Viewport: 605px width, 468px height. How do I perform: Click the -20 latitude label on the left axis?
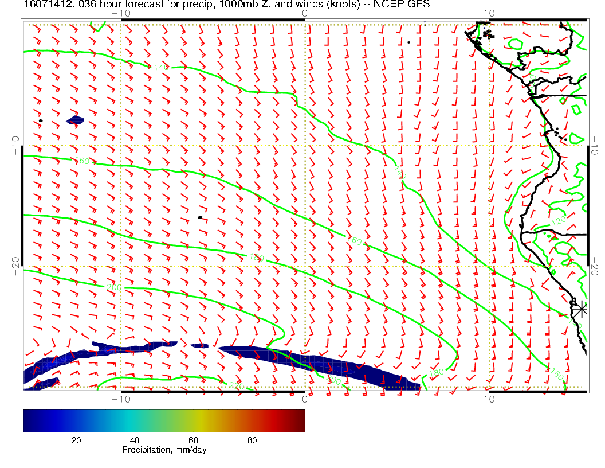coord(16,265)
